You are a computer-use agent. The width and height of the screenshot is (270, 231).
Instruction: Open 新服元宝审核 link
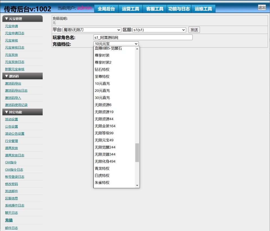point(15,69)
